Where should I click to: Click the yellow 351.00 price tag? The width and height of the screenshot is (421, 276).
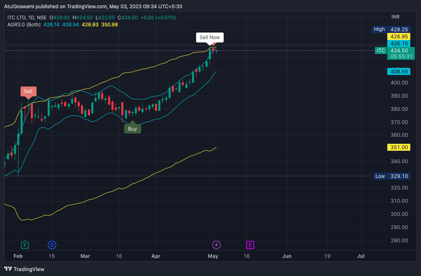tap(399, 147)
